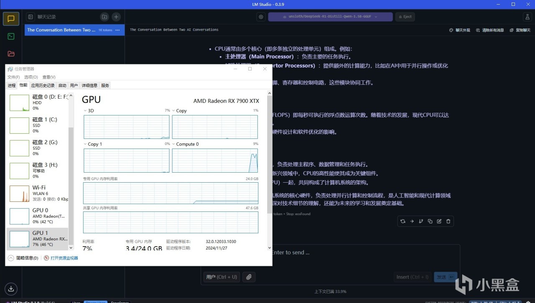Delete the assistant message

(448, 221)
